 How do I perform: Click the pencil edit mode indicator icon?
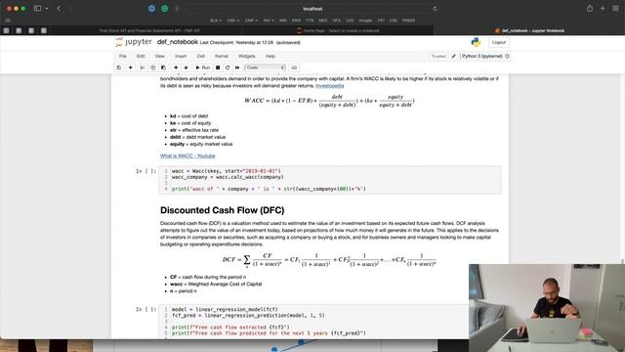[x=453, y=57]
